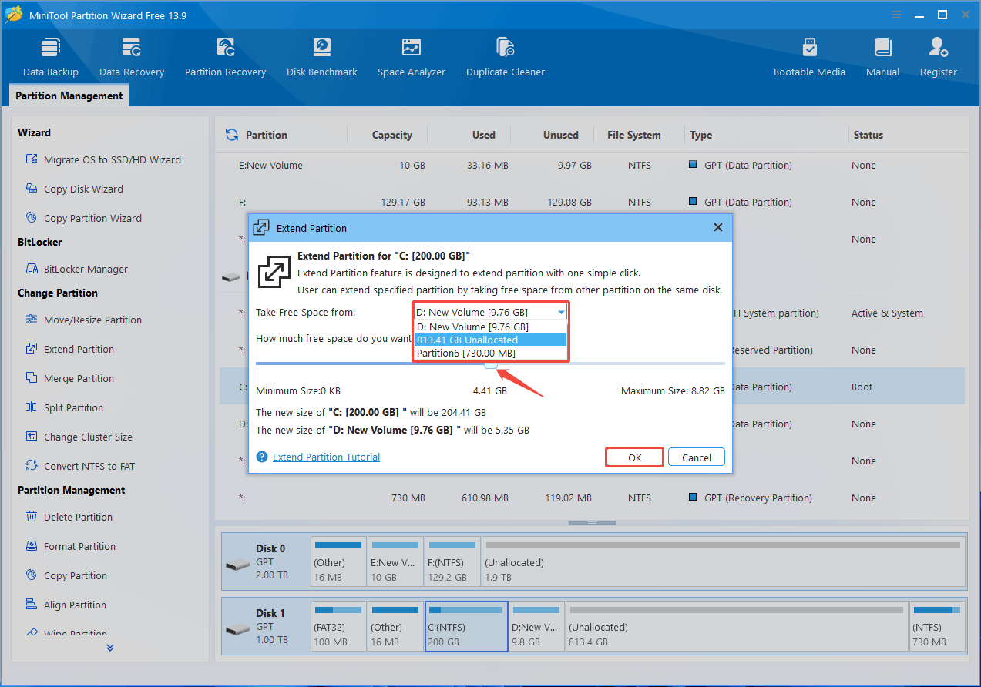Pick Partition6 [730.00 MB] option
Screen dimensions: 981x687
[491, 353]
